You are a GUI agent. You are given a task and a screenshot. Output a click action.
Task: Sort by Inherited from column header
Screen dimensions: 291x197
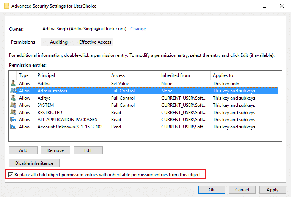(184, 75)
